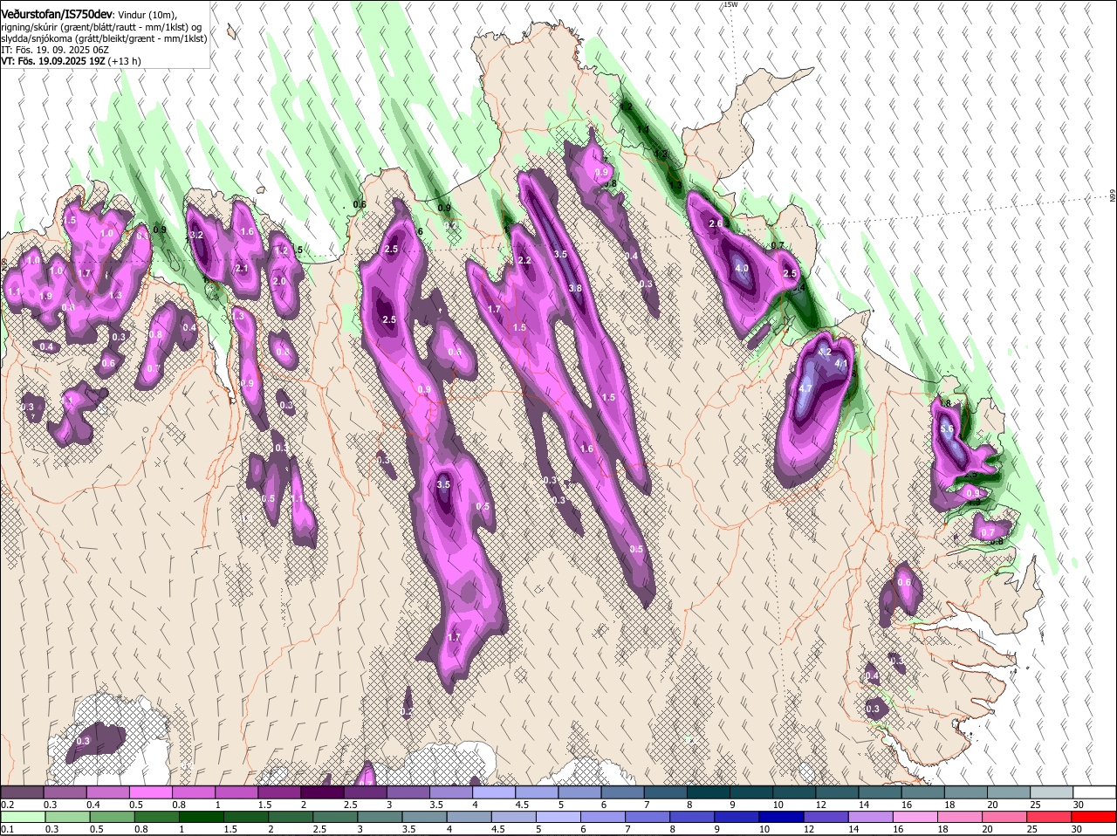Click the (+13 h) forecast offset label

point(126,61)
